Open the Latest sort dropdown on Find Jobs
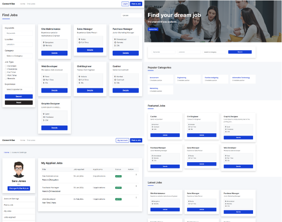The image size is (282, 222). tap(132, 15)
